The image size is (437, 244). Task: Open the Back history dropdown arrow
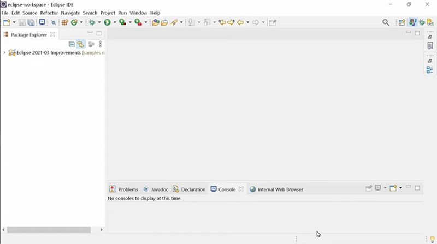(x=248, y=22)
